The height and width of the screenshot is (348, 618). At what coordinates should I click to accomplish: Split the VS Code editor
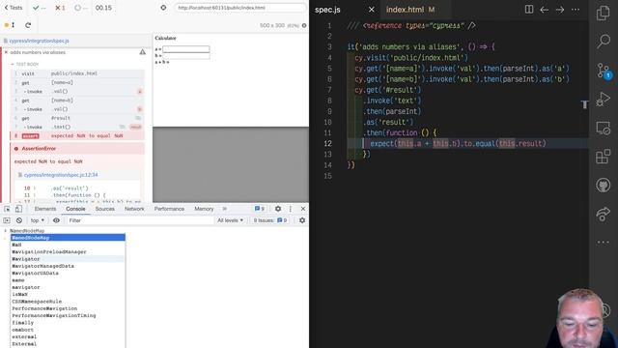coord(529,10)
